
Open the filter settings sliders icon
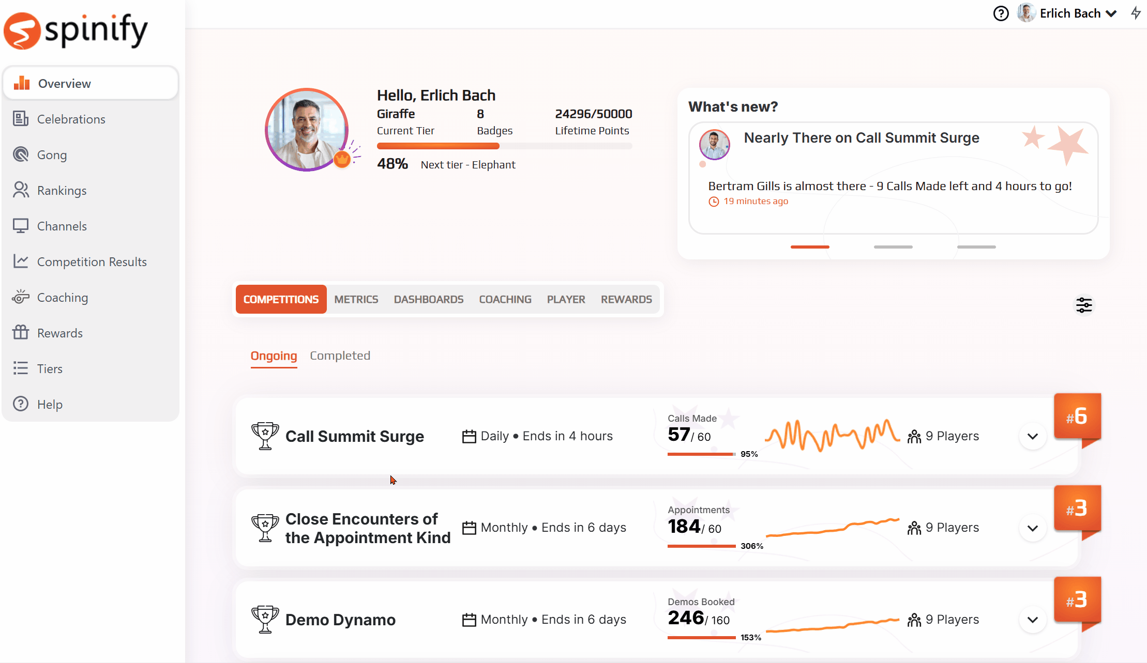click(1084, 305)
